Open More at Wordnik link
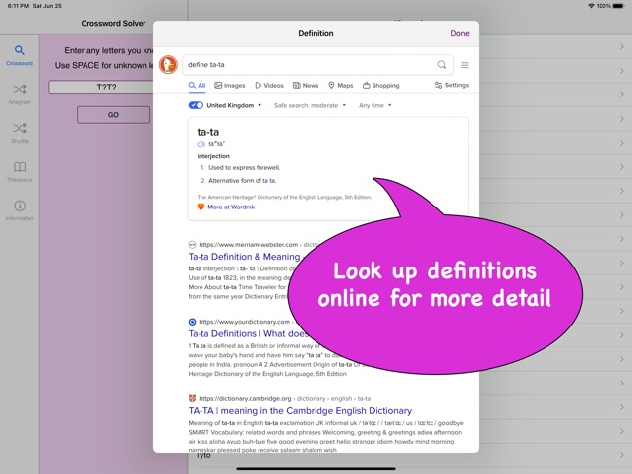This screenshot has width=632, height=474. (x=231, y=207)
